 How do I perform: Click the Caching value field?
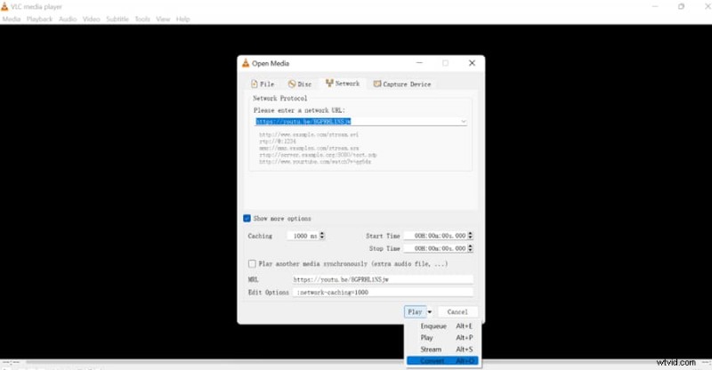tap(303, 236)
